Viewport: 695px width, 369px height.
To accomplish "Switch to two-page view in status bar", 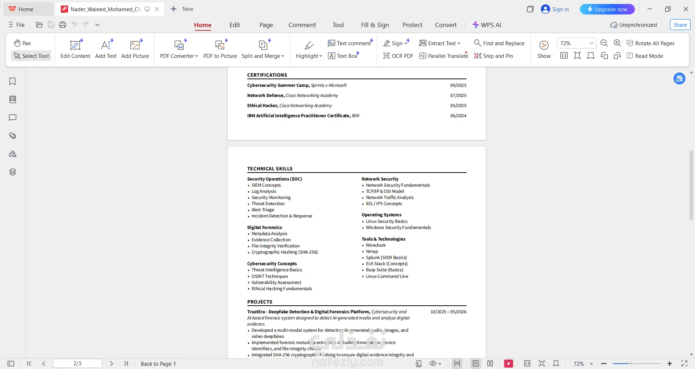I will [x=490, y=364].
